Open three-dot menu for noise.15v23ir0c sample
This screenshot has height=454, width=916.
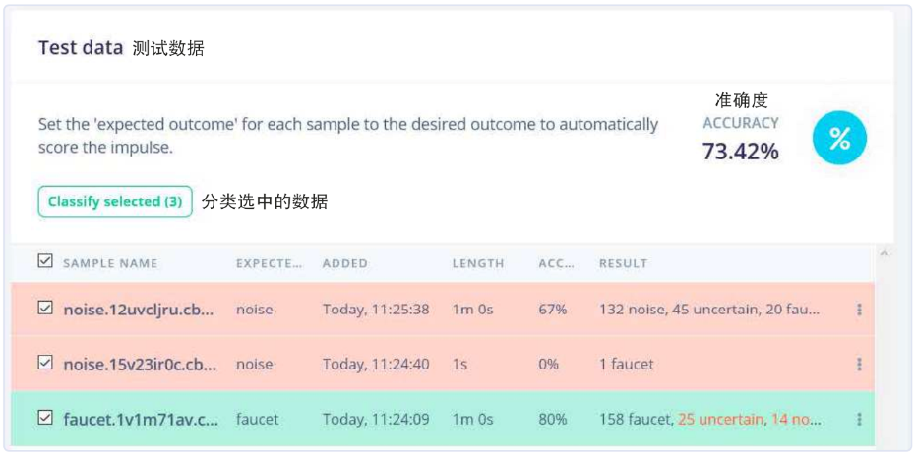coord(859,365)
